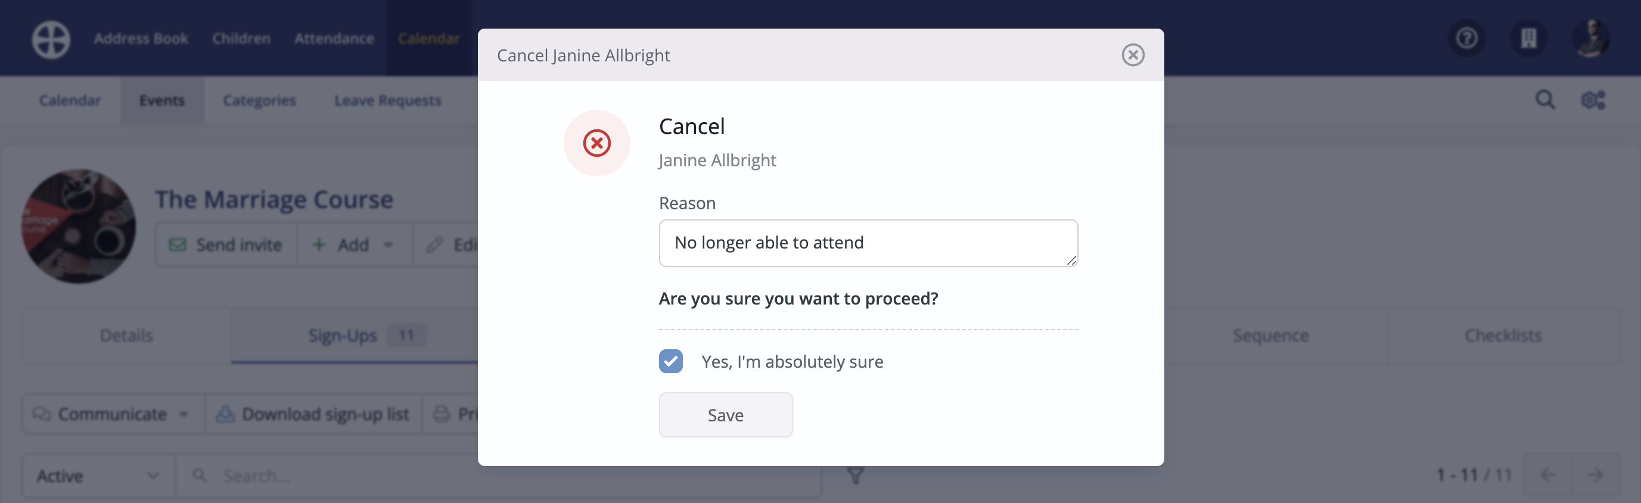Switch to the Categories sub-tab
This screenshot has height=503, width=1641.
click(259, 100)
